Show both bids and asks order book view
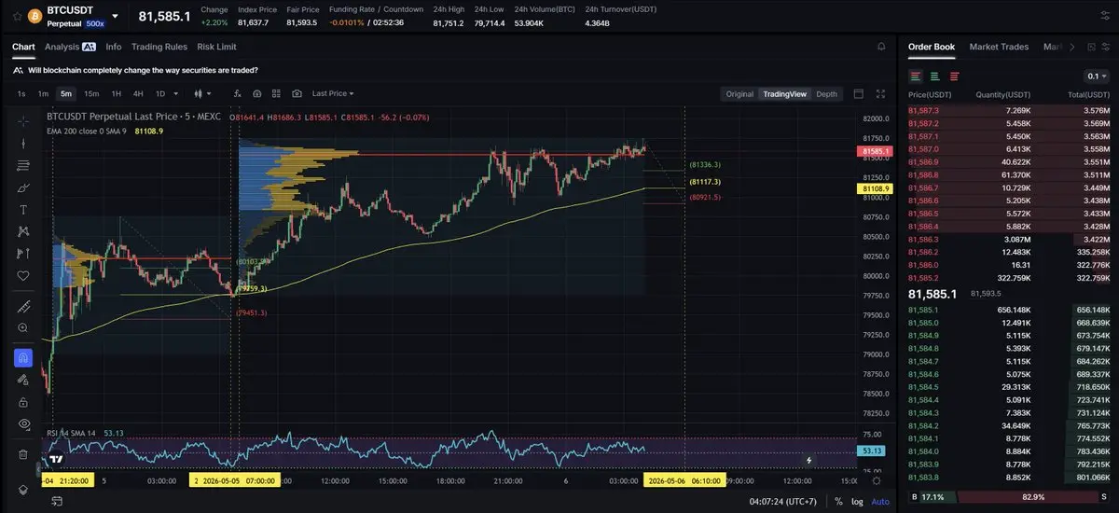Screen dimensions: 1119x513 coord(916,76)
